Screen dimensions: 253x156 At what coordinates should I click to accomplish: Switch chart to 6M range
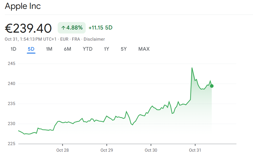point(67,49)
